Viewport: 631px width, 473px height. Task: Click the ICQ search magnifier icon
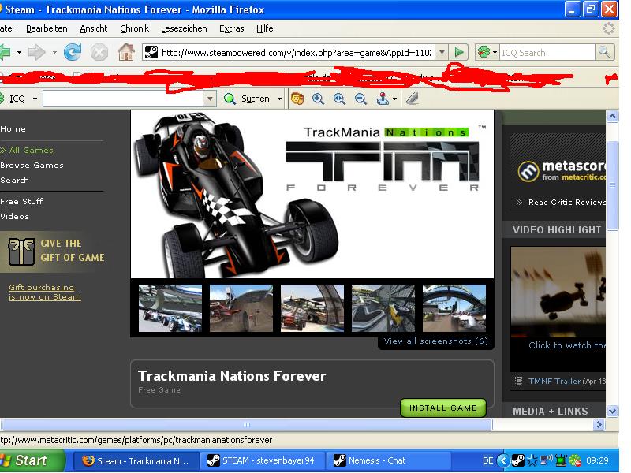point(605,52)
